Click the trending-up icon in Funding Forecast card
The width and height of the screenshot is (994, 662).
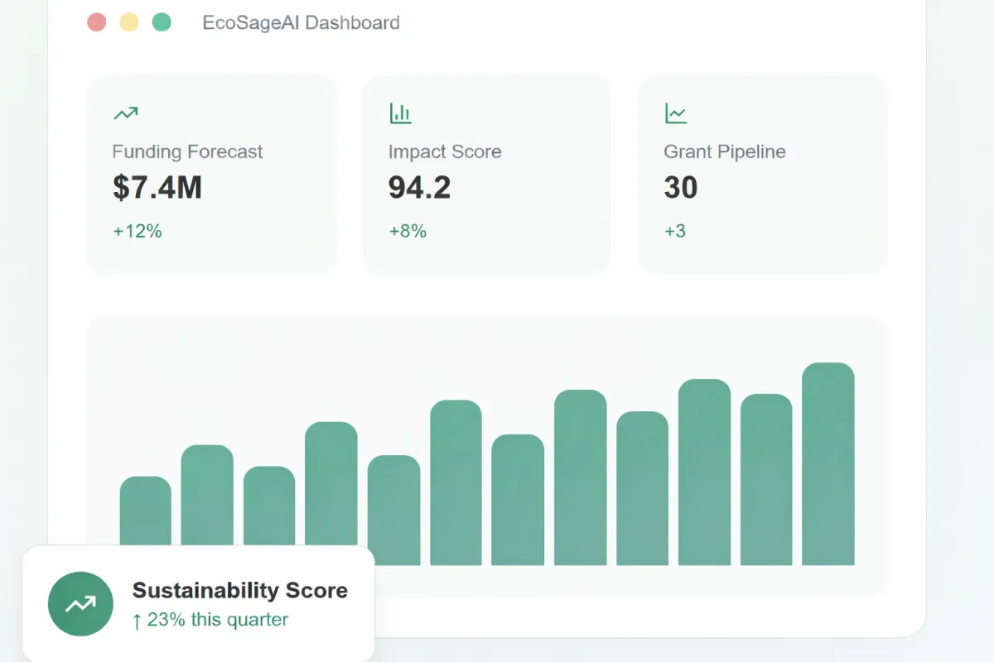pos(125,113)
